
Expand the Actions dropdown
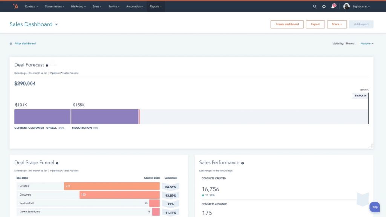click(366, 43)
